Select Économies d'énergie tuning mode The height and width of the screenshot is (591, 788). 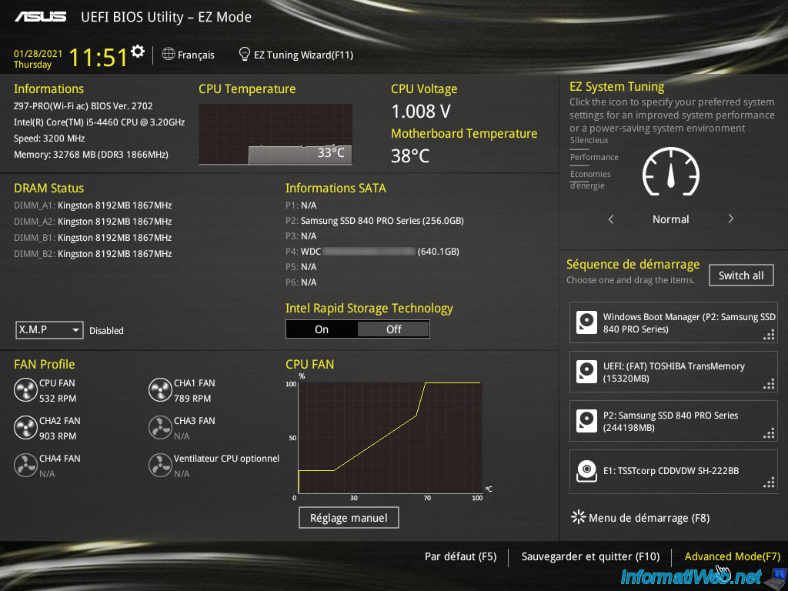tap(590, 180)
